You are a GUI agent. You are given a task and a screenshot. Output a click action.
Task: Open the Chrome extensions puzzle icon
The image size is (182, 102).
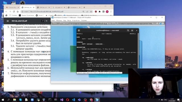pos(100,12)
